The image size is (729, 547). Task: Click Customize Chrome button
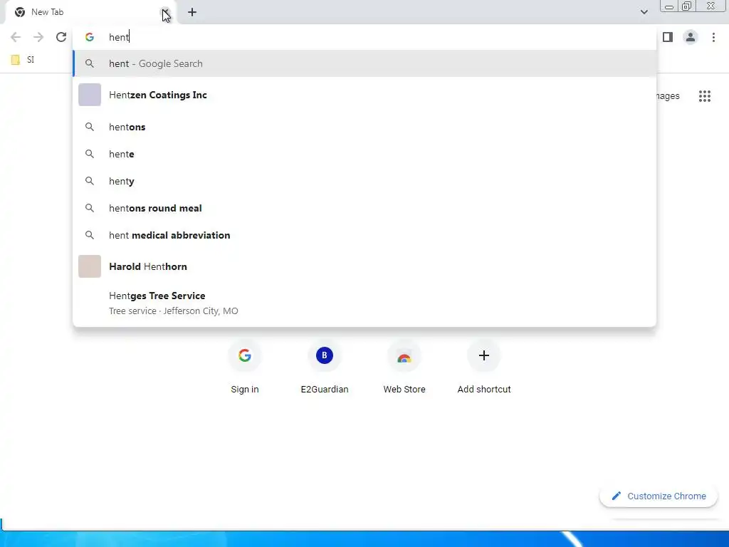coord(659,496)
